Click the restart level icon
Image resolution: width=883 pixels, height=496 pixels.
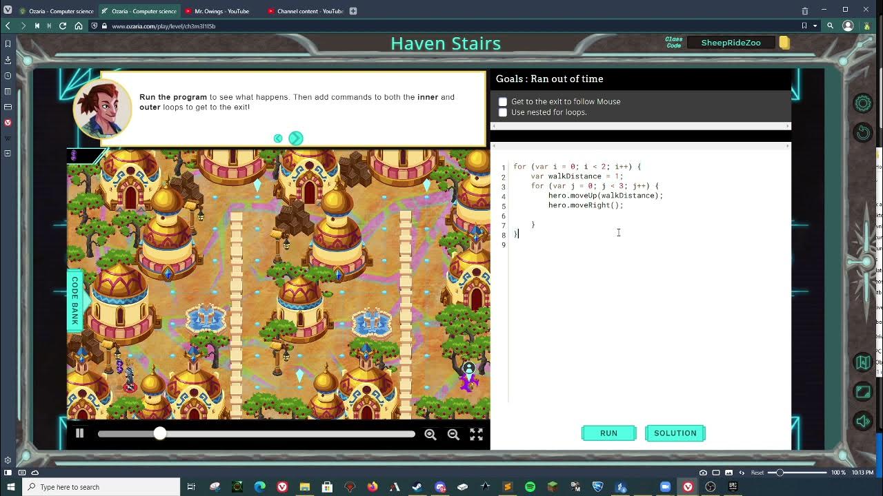coord(863,132)
